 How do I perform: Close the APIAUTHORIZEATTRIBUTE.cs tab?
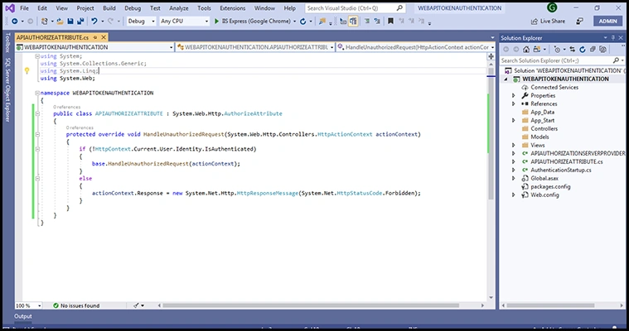click(x=104, y=37)
